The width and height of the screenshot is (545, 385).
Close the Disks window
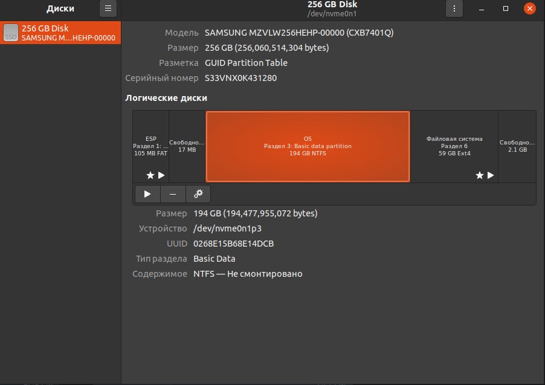(530, 8)
